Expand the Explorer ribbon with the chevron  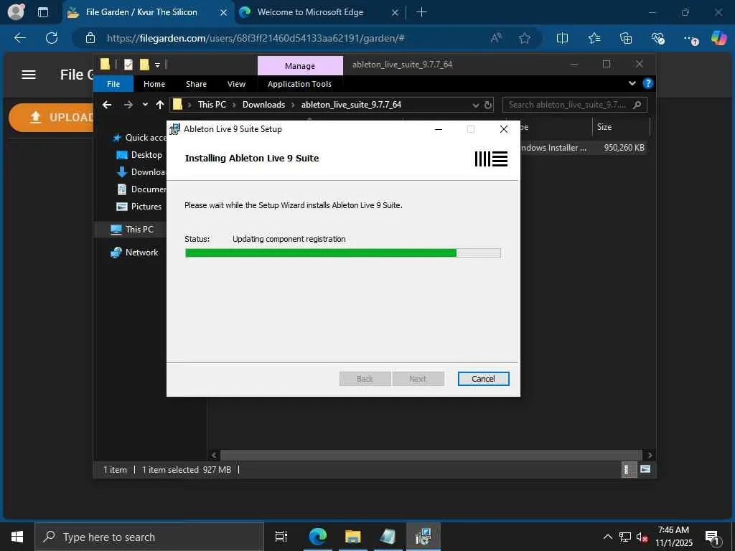(632, 83)
